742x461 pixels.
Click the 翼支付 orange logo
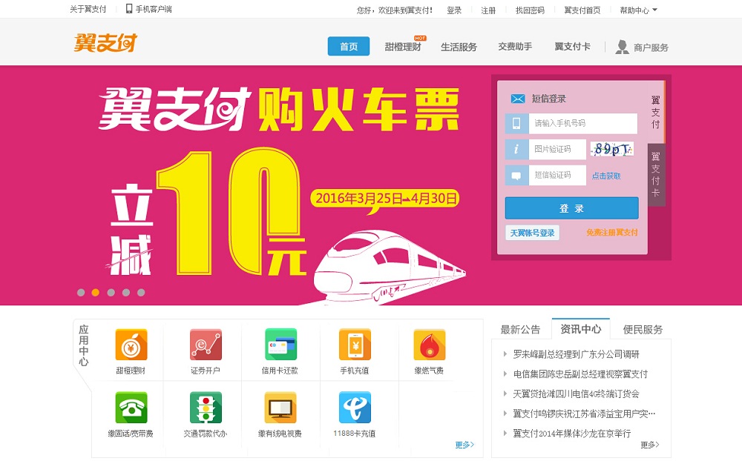tap(105, 43)
